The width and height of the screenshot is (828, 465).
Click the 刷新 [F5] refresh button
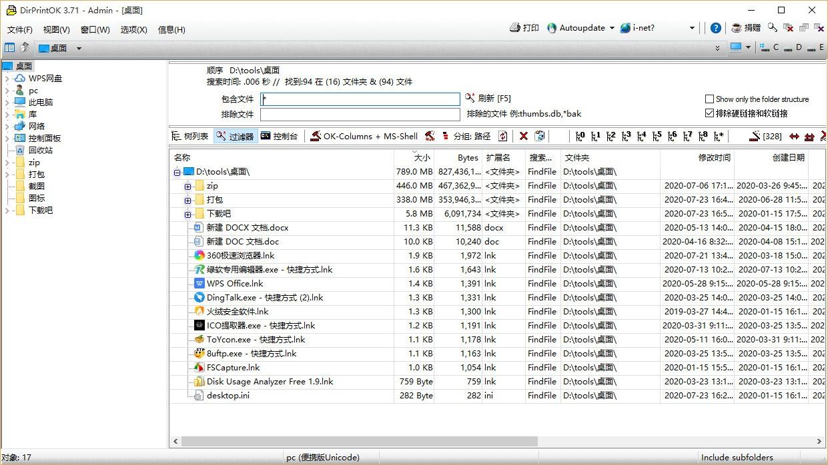pos(488,99)
